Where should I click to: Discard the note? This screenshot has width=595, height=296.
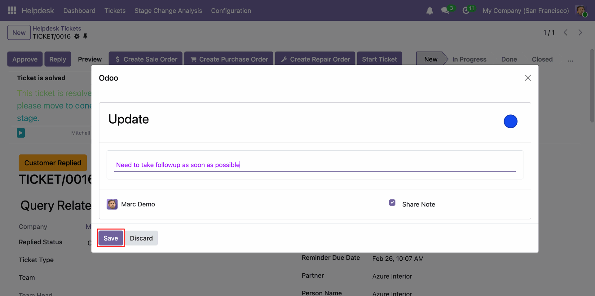141,238
